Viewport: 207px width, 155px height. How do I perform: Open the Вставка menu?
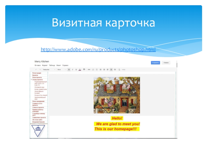pos(38,65)
